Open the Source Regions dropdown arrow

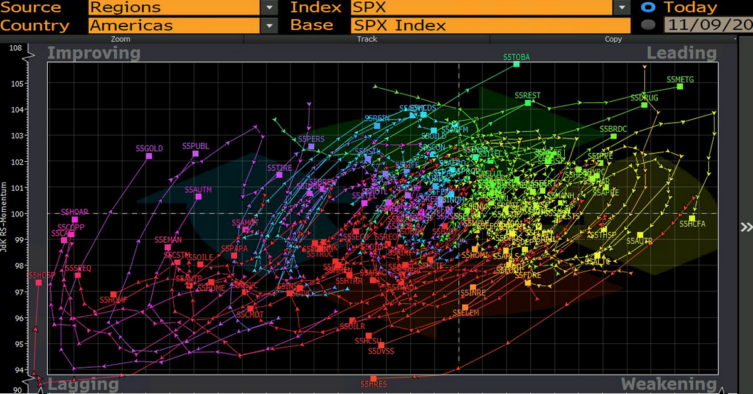pos(269,8)
